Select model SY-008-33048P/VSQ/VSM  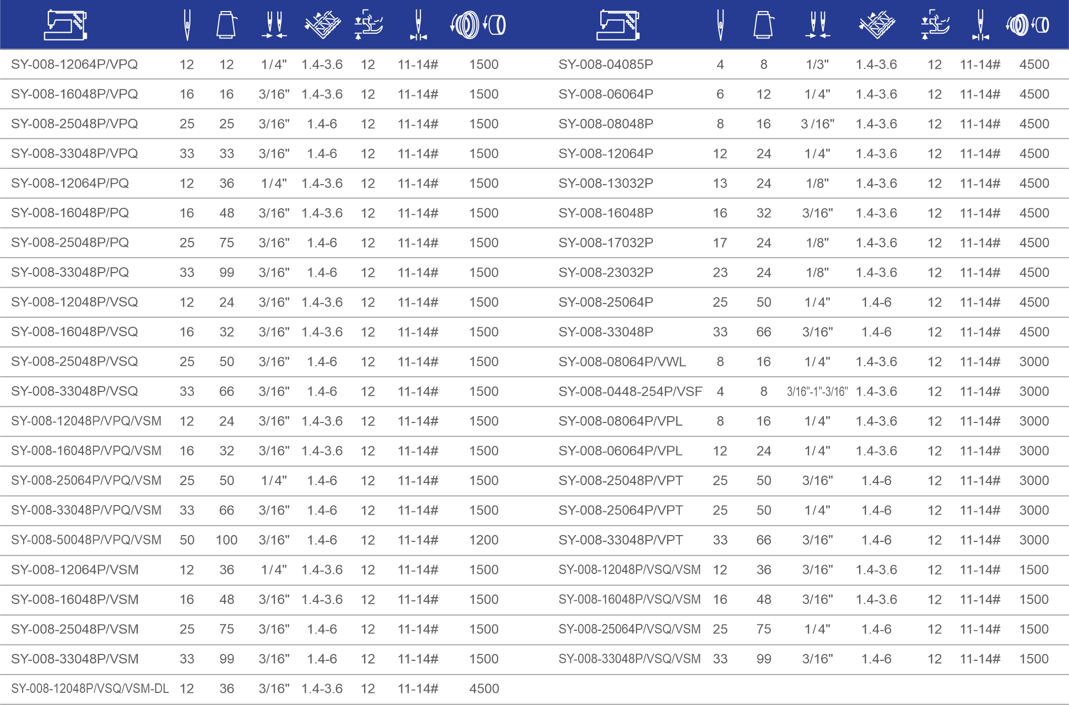point(629,659)
